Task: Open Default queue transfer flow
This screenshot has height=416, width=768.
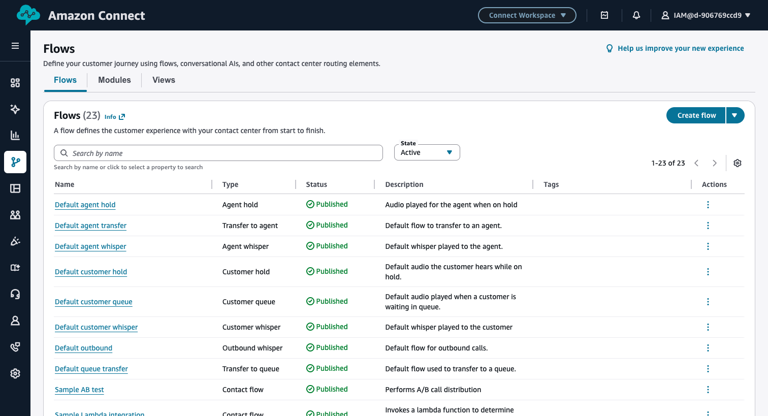Action: [91, 369]
